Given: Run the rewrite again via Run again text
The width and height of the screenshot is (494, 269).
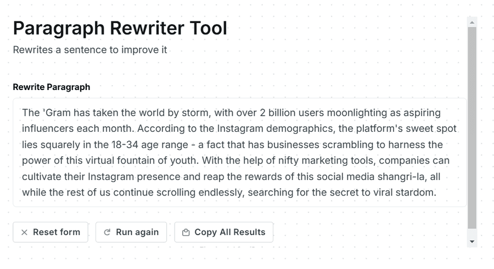Looking at the screenshot, I should 137,232.
